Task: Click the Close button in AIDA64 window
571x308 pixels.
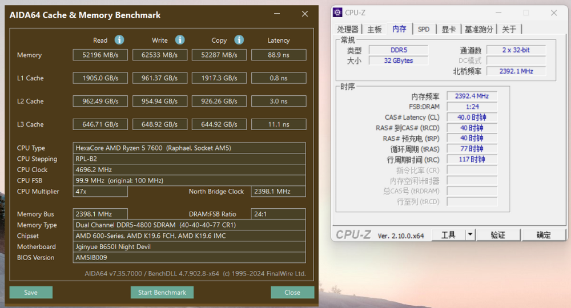Action: tap(292, 293)
